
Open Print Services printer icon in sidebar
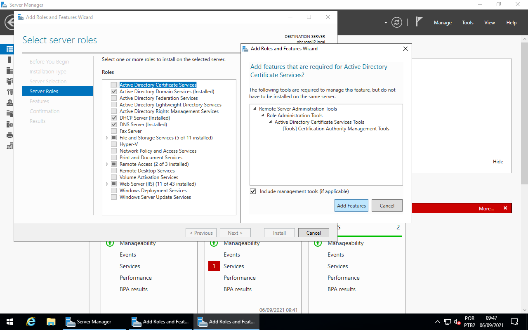pos(10,135)
